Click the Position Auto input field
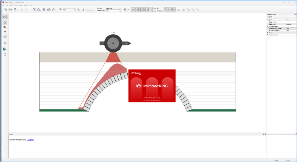 click(x=112, y=11)
